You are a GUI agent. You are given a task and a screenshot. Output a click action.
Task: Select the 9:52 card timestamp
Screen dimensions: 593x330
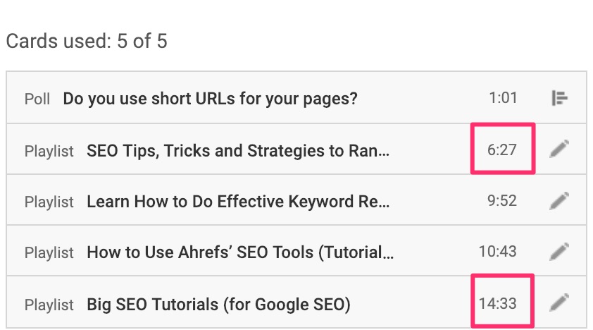[502, 202]
